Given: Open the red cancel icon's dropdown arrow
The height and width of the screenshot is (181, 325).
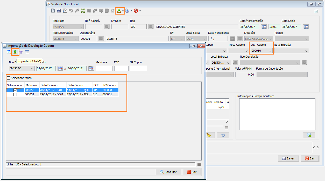Looking at the screenshot, I should point(140,11).
